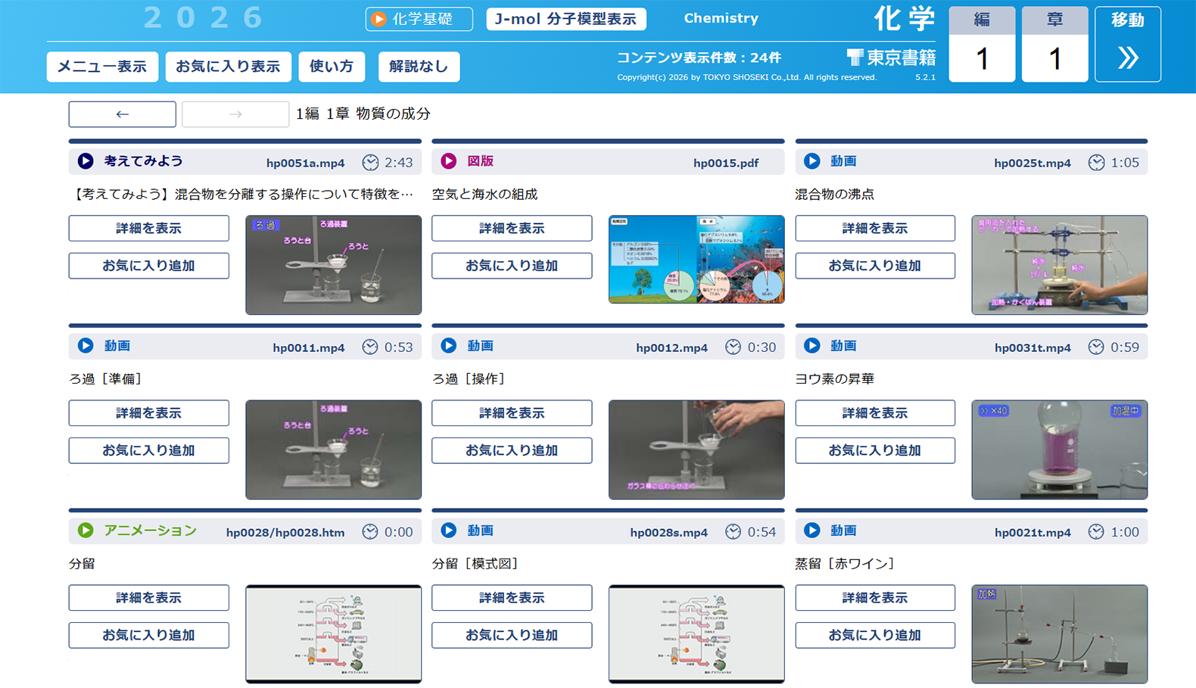Viewport: 1196px width, 688px height.
Task: Click play icon next to hp0012.mp4
Action: click(x=449, y=346)
